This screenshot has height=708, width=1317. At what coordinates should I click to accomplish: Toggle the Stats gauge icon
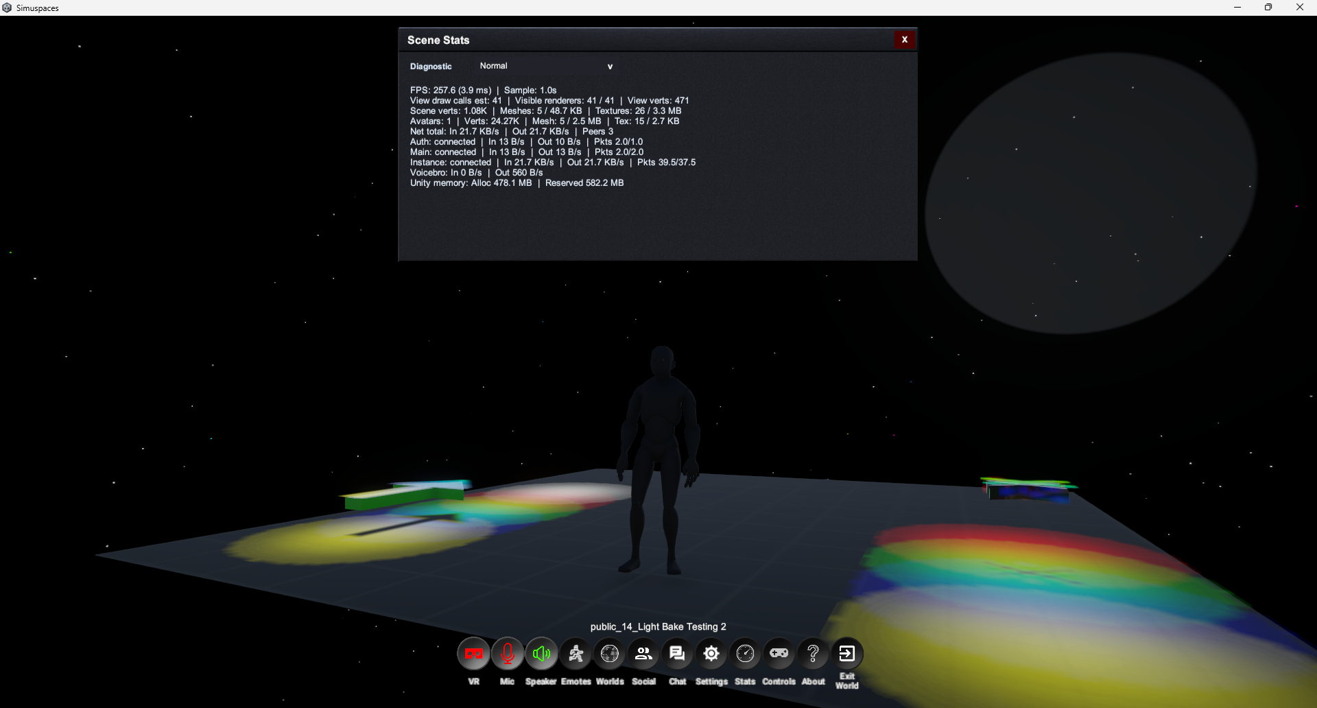[745, 654]
